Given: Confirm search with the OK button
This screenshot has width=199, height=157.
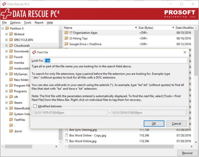Looking at the screenshot, I should click(x=154, y=124).
